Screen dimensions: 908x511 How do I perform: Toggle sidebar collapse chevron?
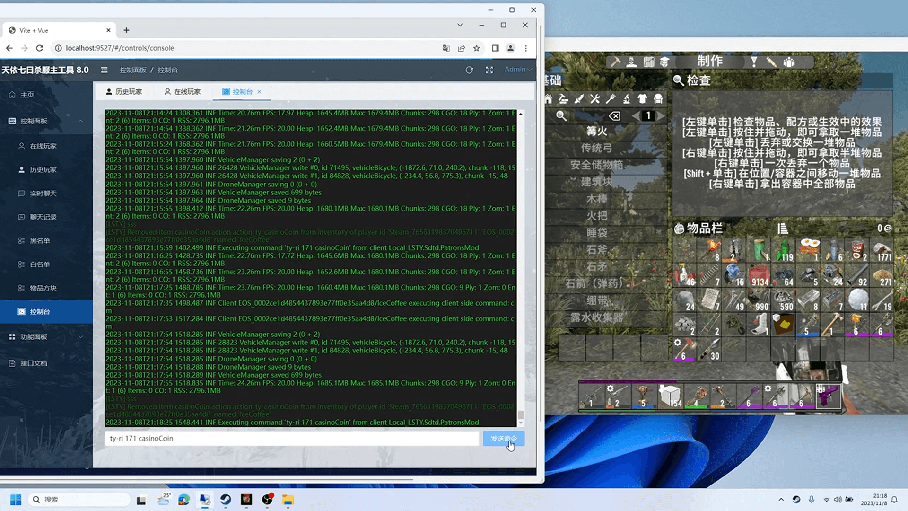coord(104,70)
